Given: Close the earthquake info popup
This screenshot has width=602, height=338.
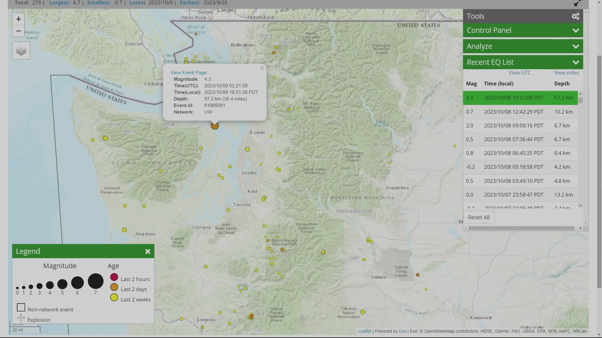Looking at the screenshot, I should coord(262,68).
